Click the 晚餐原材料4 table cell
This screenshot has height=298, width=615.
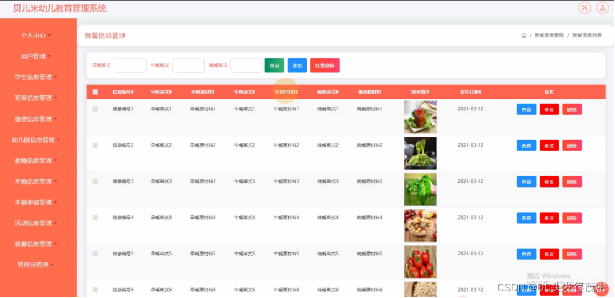[370, 217]
